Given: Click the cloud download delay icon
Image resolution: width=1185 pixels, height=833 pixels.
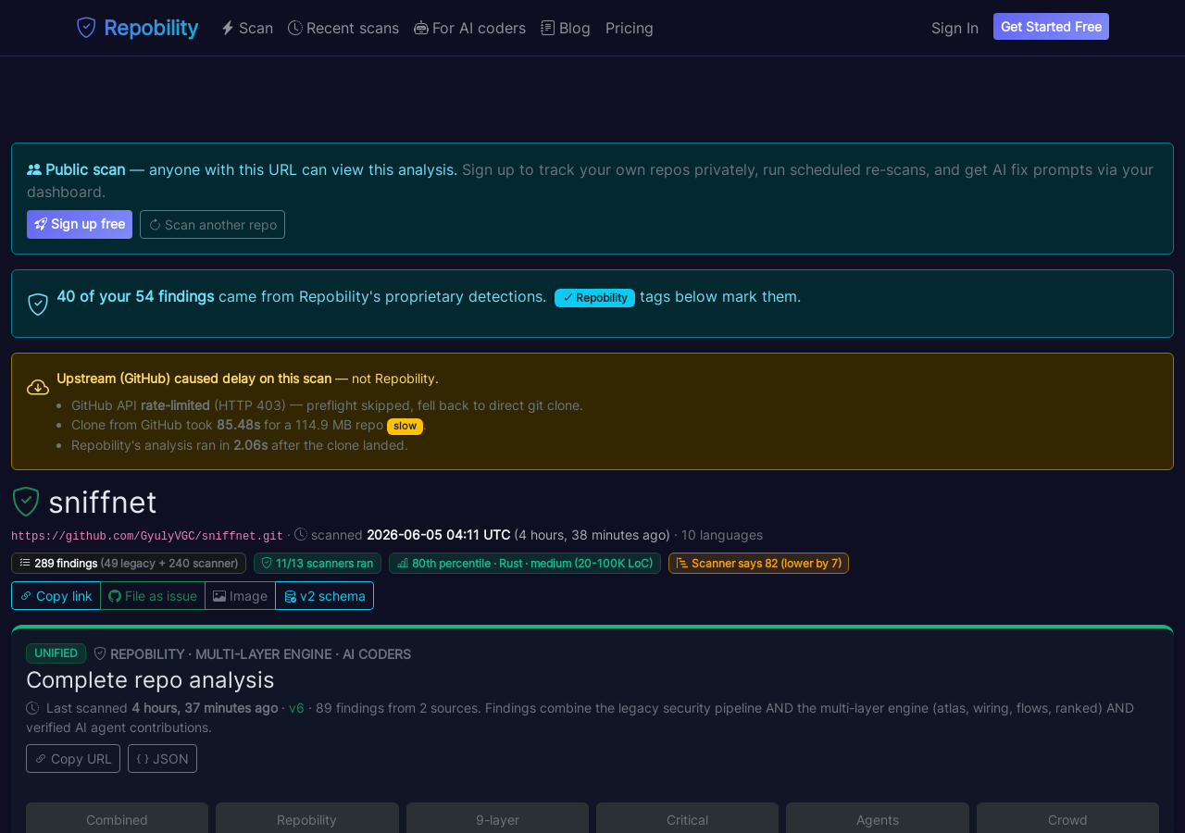Looking at the screenshot, I should (38, 387).
